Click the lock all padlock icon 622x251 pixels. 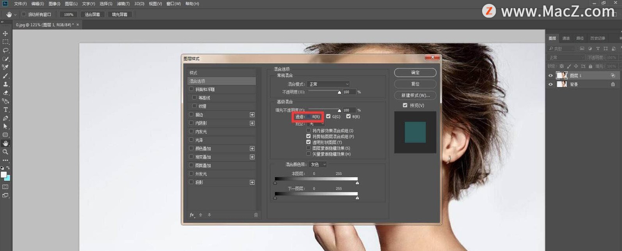590,66
